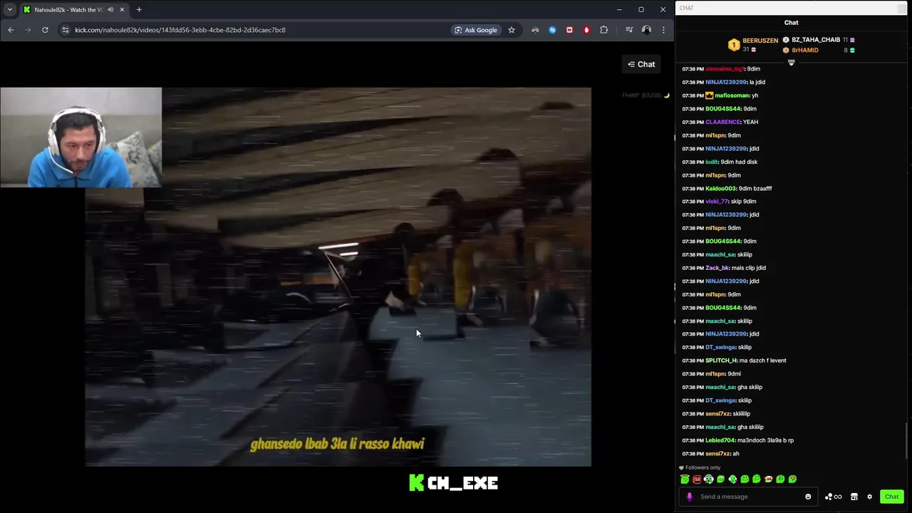
Task: Click username vloki_77 in chat
Action: (x=717, y=202)
